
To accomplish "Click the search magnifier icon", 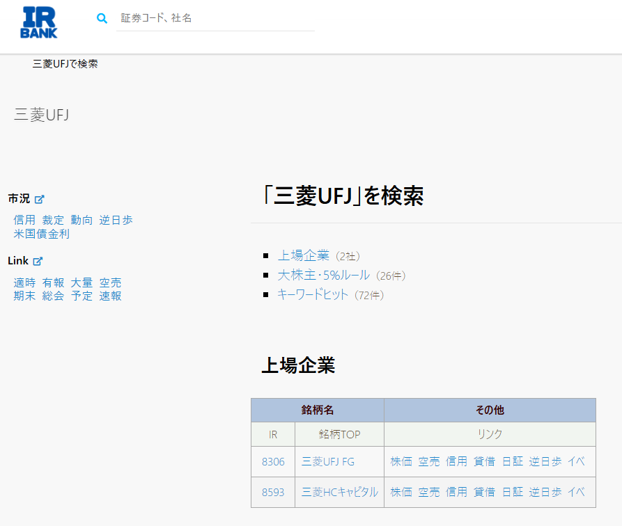I will (x=102, y=19).
